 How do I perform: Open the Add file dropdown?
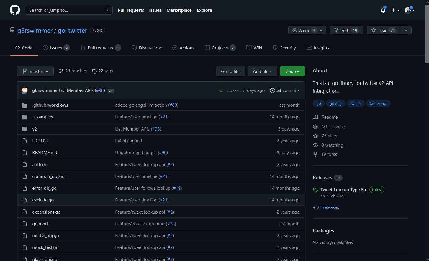(x=262, y=71)
